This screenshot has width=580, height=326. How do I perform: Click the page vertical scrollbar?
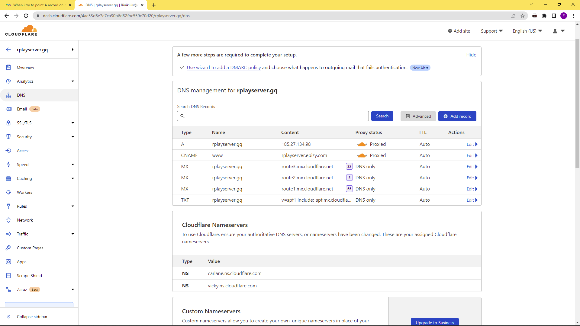click(577, 104)
